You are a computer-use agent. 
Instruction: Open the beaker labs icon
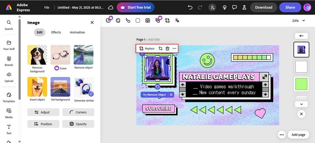244,7
